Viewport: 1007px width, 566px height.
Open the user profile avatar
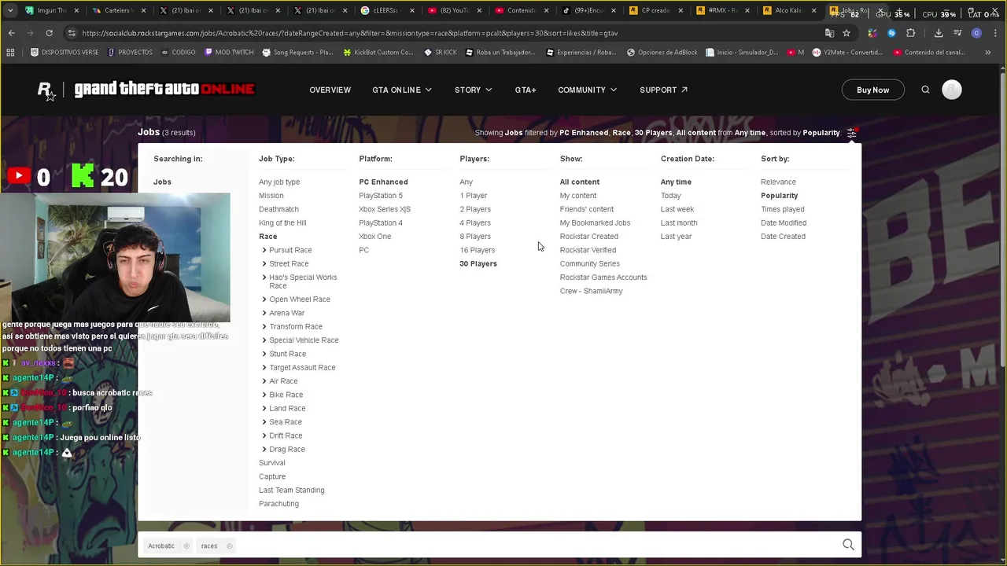pos(952,90)
